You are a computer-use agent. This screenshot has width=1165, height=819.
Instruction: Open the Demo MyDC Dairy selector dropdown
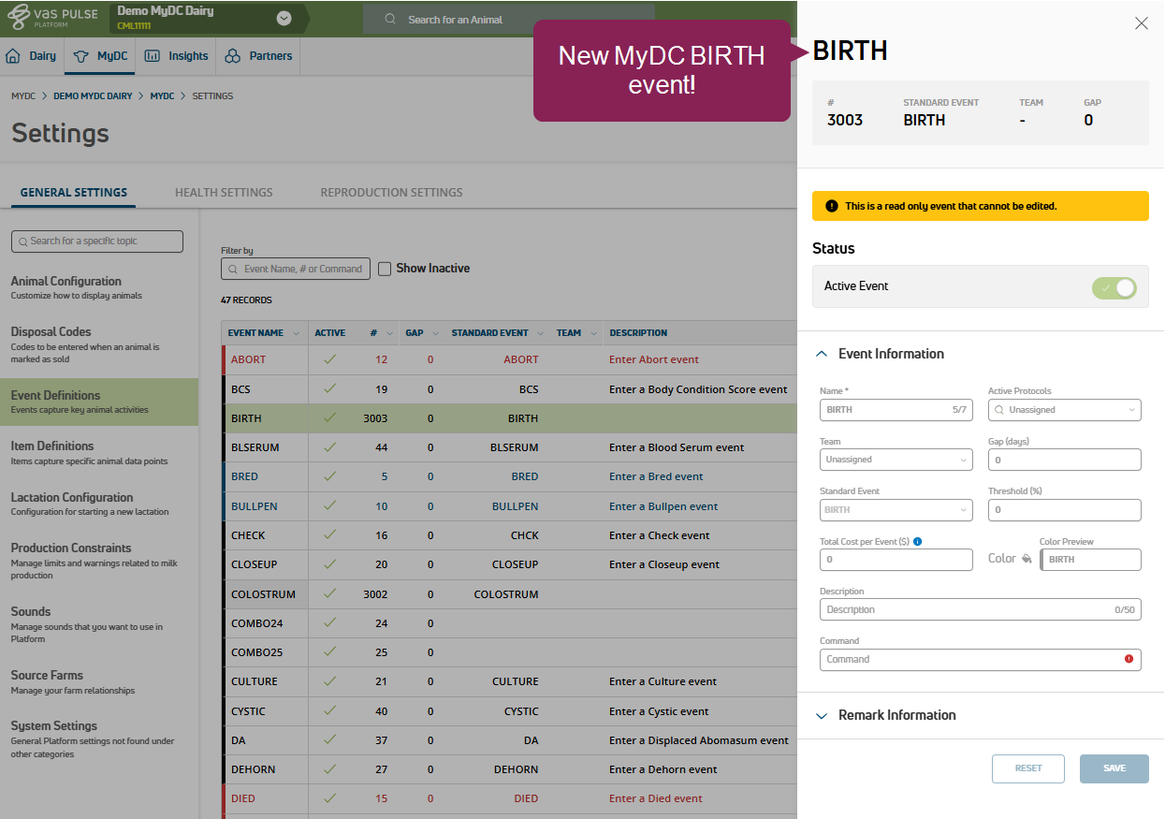[284, 19]
